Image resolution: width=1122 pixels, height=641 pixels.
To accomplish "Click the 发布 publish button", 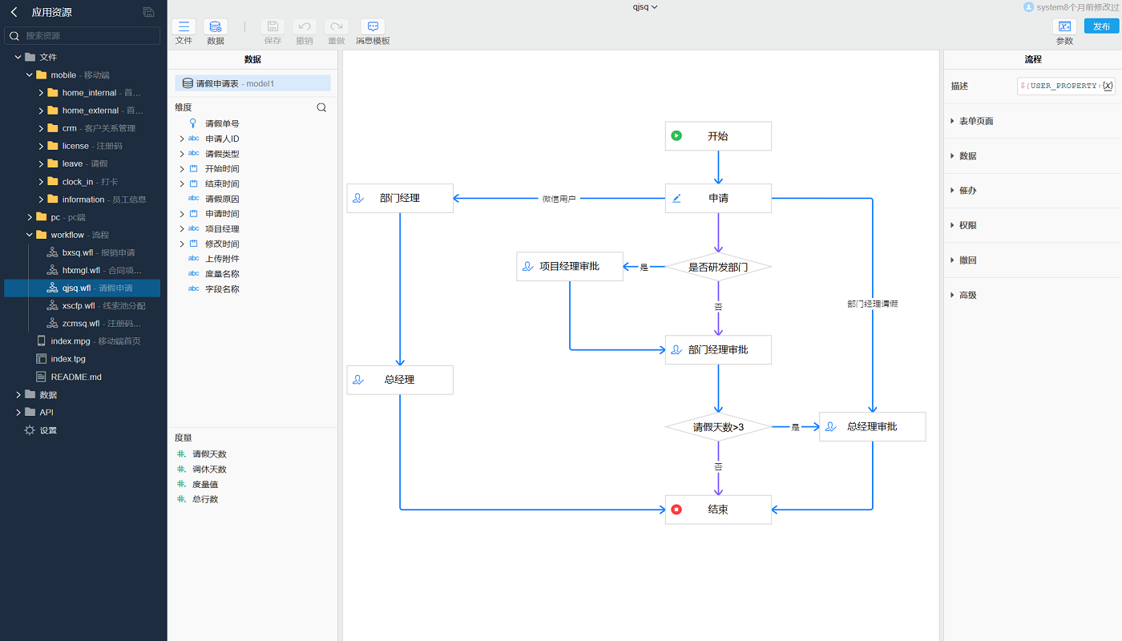I will (1101, 26).
